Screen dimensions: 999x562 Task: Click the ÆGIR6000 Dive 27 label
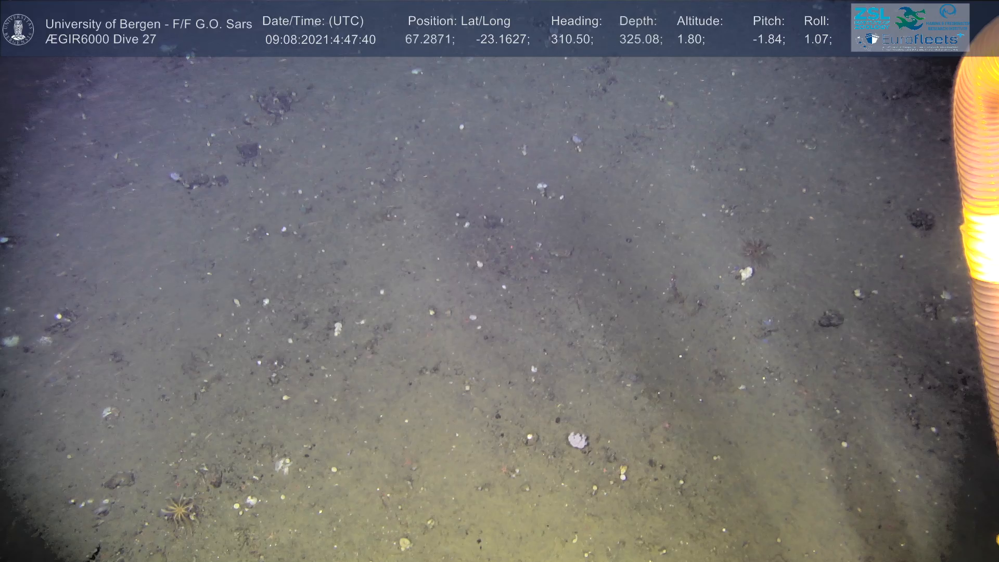coord(100,39)
